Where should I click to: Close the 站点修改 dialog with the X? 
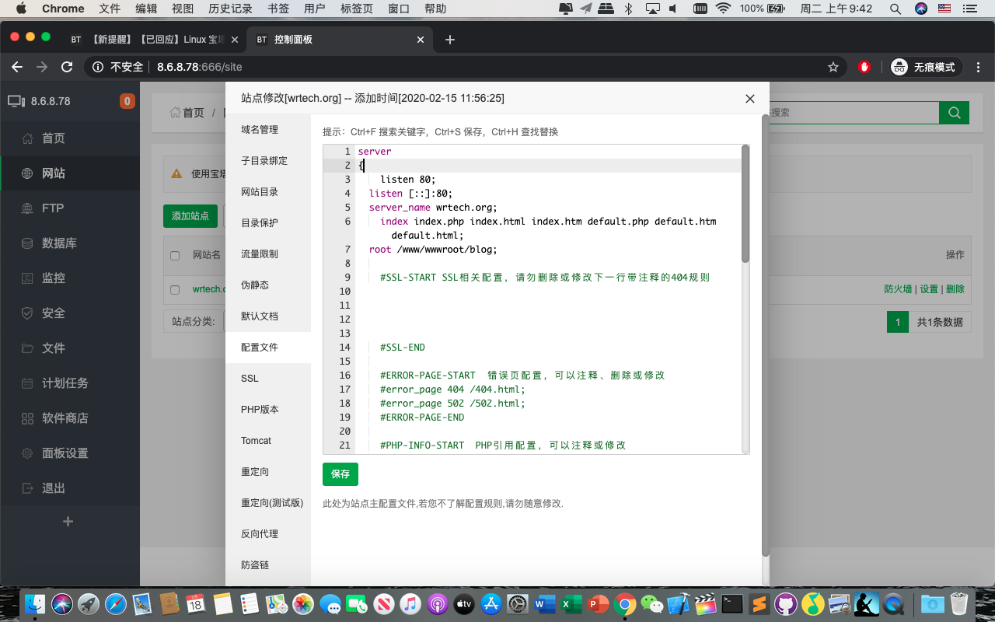pyautogui.click(x=749, y=99)
